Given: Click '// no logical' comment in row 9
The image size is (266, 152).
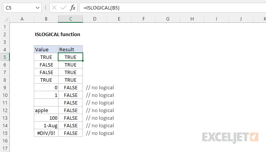Looking at the screenshot, I should pyautogui.click(x=100, y=88).
